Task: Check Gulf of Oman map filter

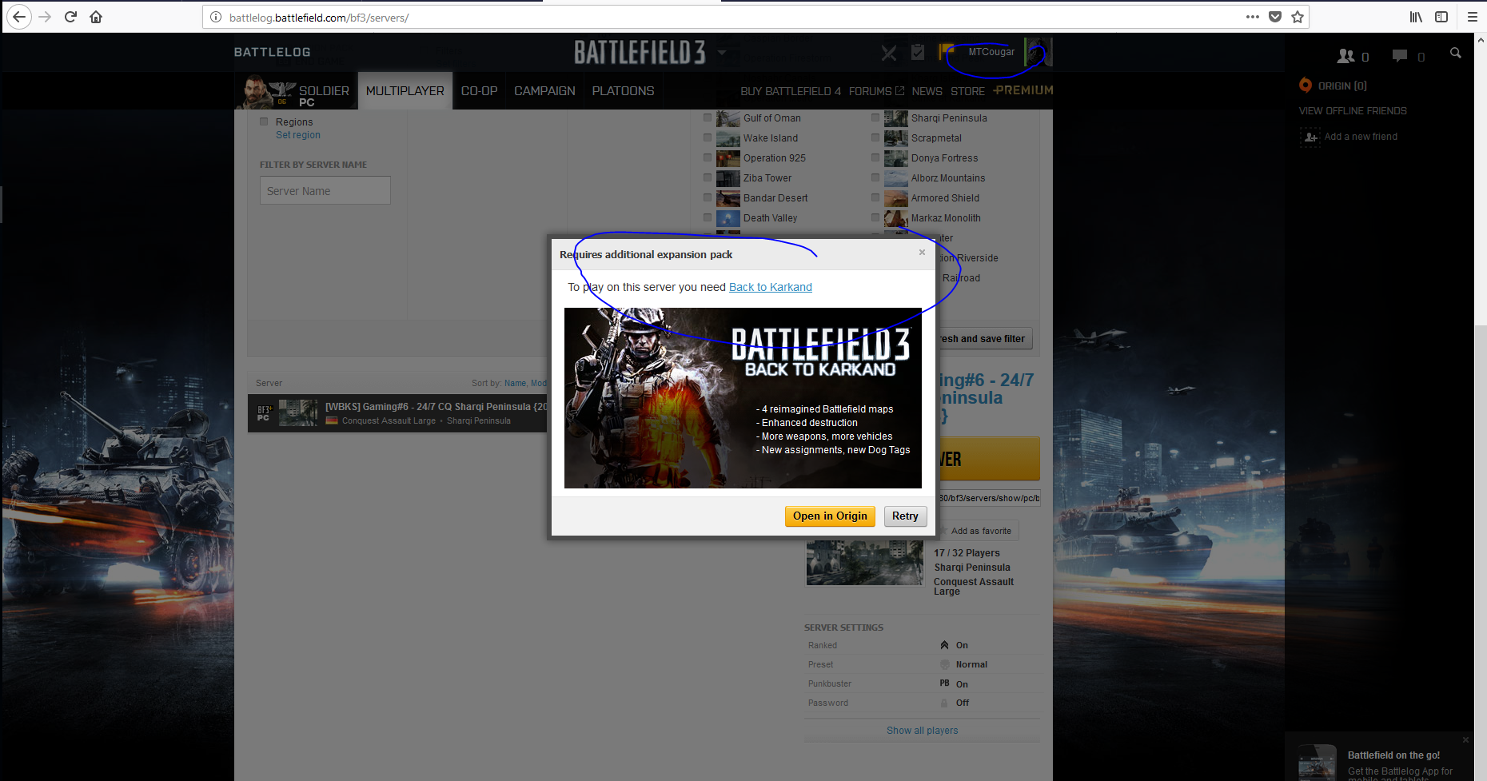Action: click(x=708, y=118)
